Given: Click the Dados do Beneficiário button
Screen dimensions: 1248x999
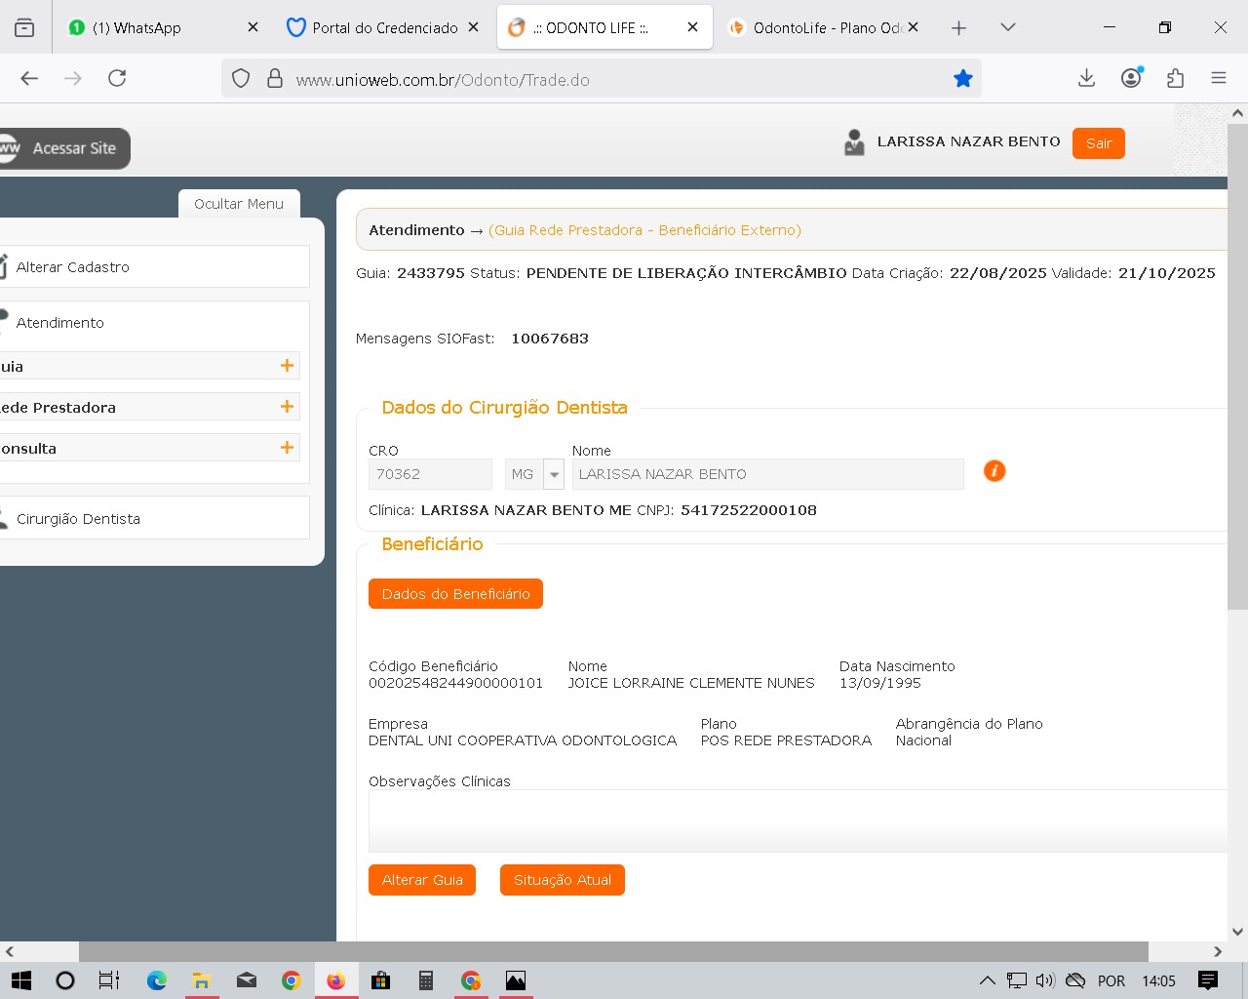Looking at the screenshot, I should [455, 594].
